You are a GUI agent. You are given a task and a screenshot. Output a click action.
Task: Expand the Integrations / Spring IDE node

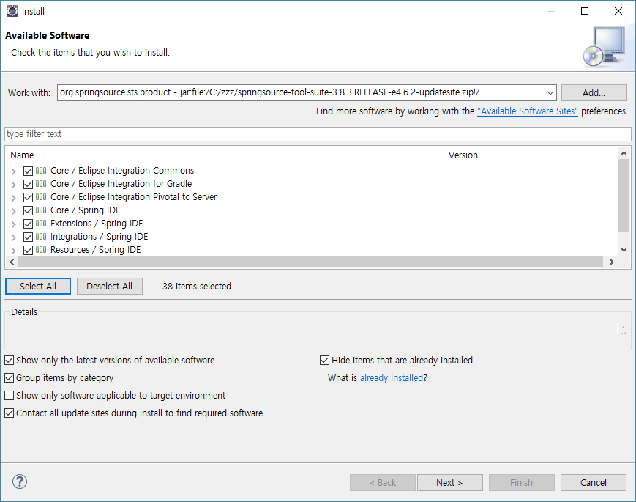(x=13, y=237)
